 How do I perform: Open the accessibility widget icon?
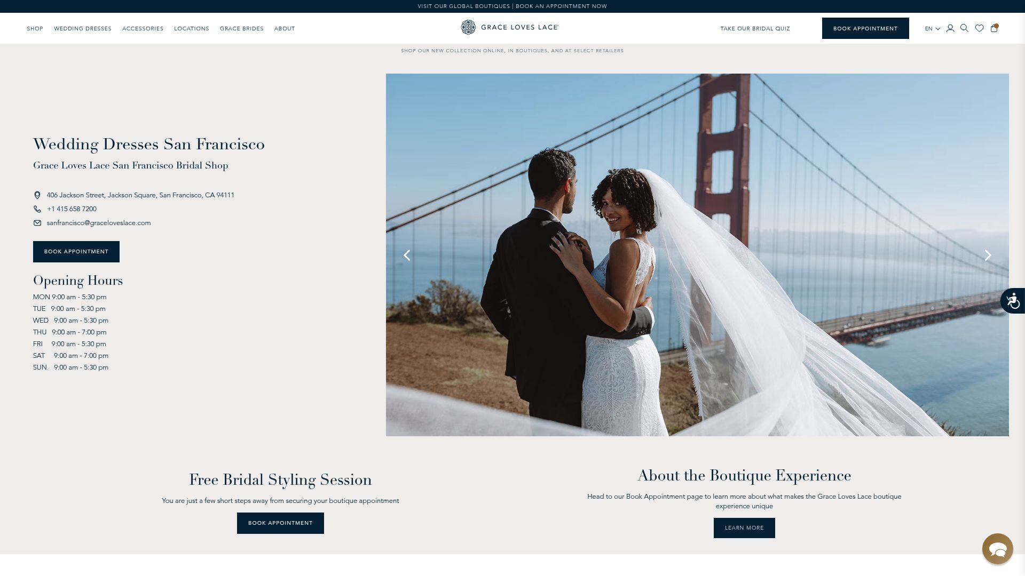point(1013,301)
